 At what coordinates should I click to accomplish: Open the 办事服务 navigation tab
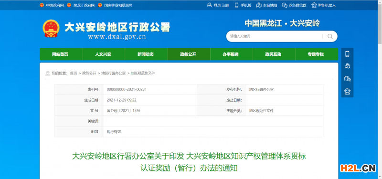click(x=231, y=54)
